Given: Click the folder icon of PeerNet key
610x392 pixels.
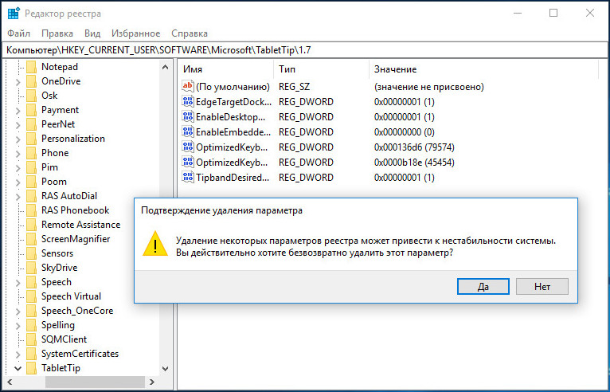Looking at the screenshot, I should click(x=32, y=124).
